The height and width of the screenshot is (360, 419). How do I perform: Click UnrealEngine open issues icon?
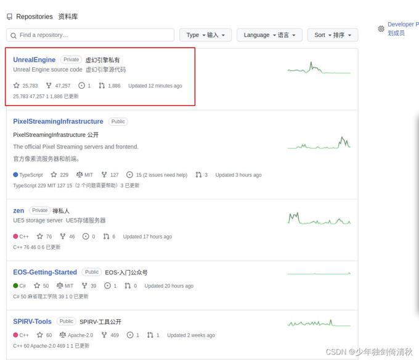coord(81,86)
